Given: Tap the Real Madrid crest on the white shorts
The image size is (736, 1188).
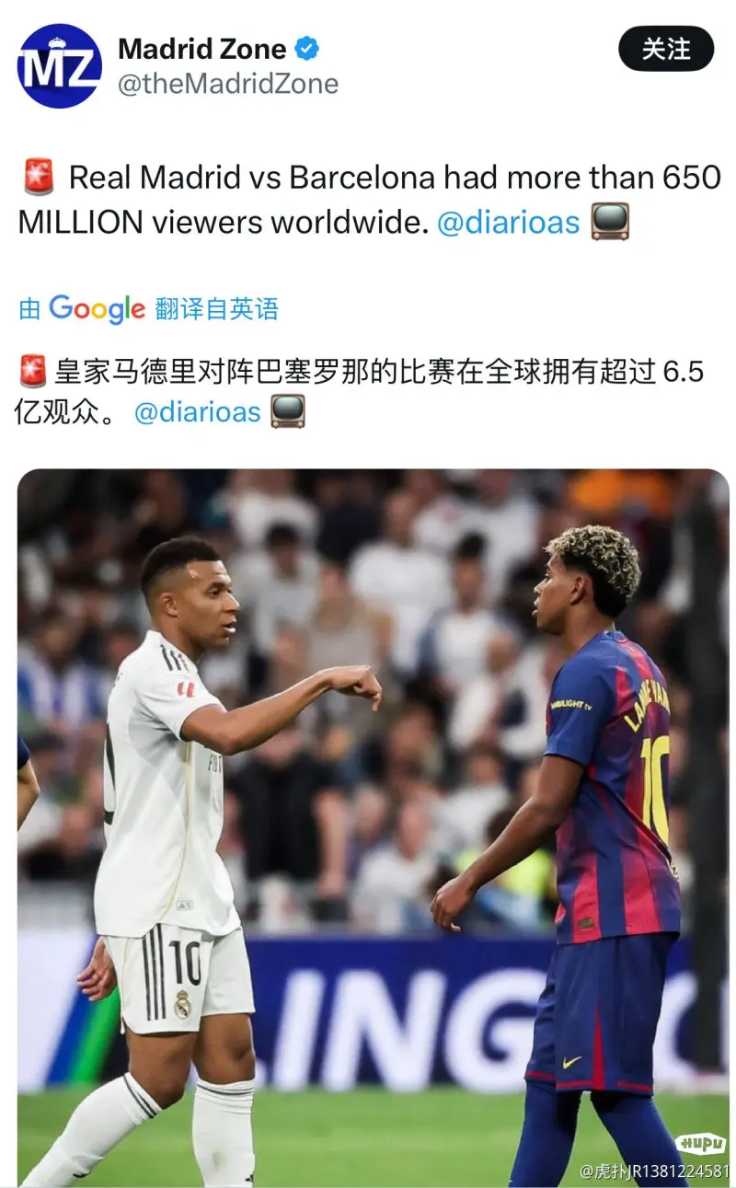Looking at the screenshot, I should pos(182,1004).
